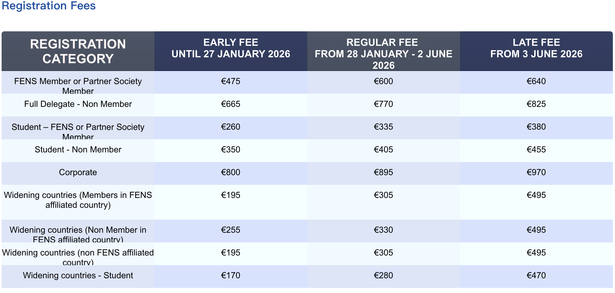Screen dimensions: 615x293
Task: Select the "Early Fee" column header
Action: [231, 48]
